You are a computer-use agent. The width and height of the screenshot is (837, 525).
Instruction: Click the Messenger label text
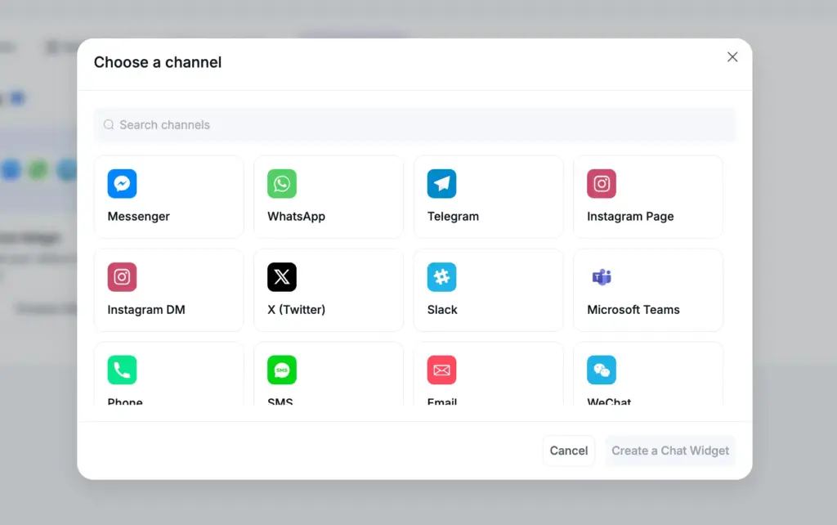[x=138, y=217]
